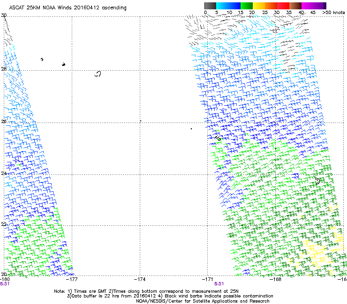
Task: Click the purple 8:51 time stamp under -180
Action: tap(5, 284)
